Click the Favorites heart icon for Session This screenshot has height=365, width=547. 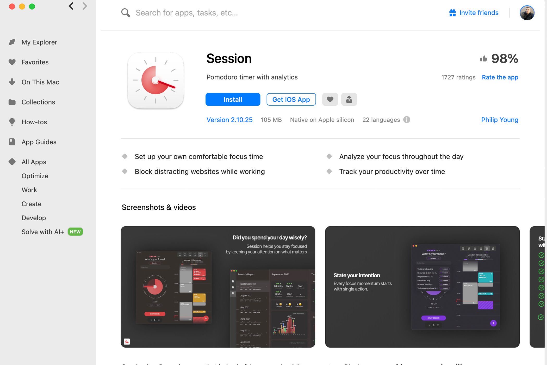[x=330, y=99]
